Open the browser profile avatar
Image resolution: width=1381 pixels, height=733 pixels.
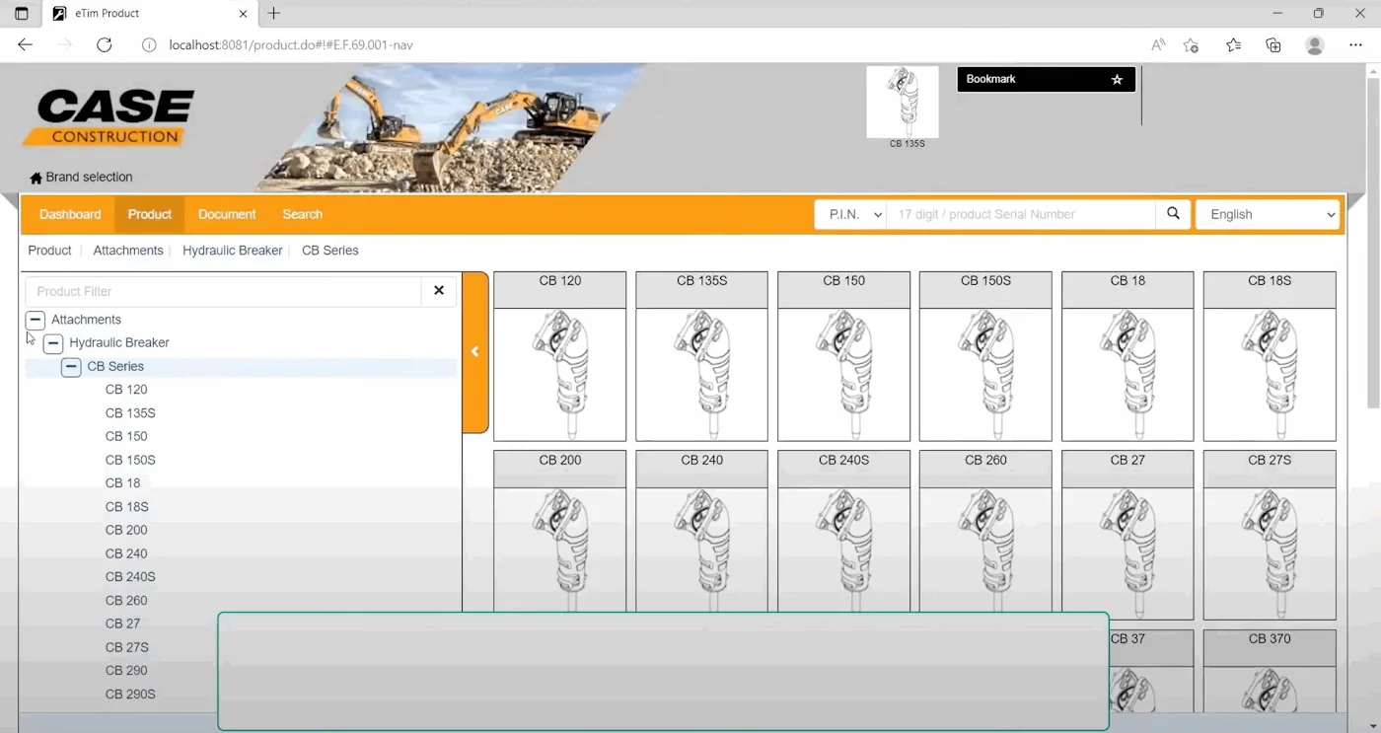point(1314,45)
